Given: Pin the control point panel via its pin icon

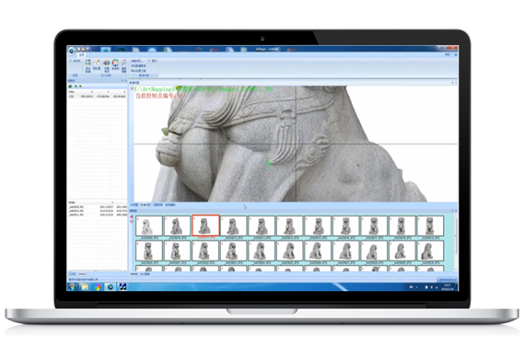Looking at the screenshot, I should pyautogui.click(x=122, y=81).
